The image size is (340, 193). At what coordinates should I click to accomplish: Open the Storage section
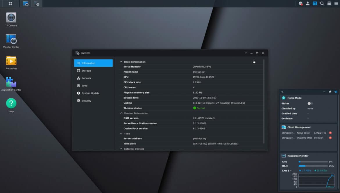point(94,71)
